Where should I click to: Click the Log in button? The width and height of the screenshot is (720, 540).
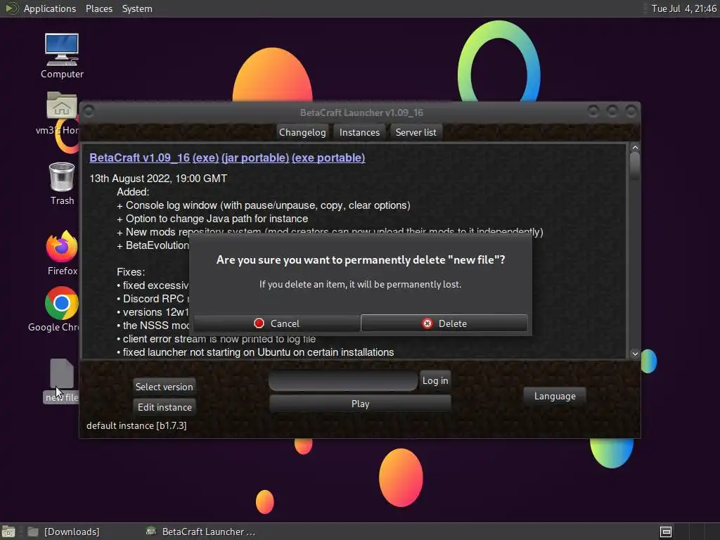point(435,380)
